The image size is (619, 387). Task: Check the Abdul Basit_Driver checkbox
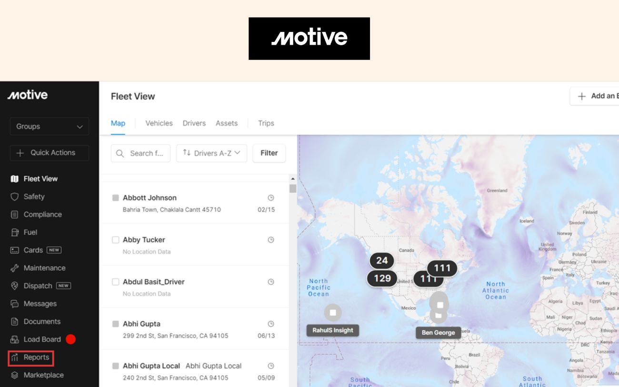[115, 282]
